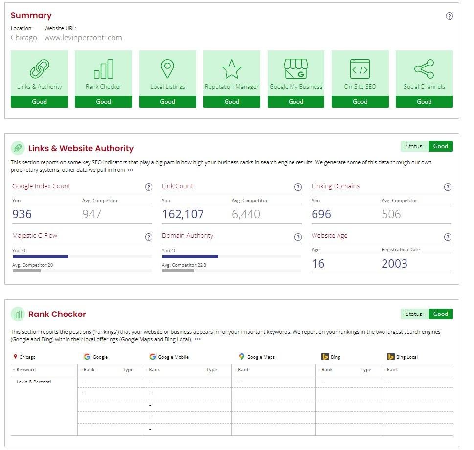Click the Google Maps pin icon
The height and width of the screenshot is (450, 474).
coord(241,357)
